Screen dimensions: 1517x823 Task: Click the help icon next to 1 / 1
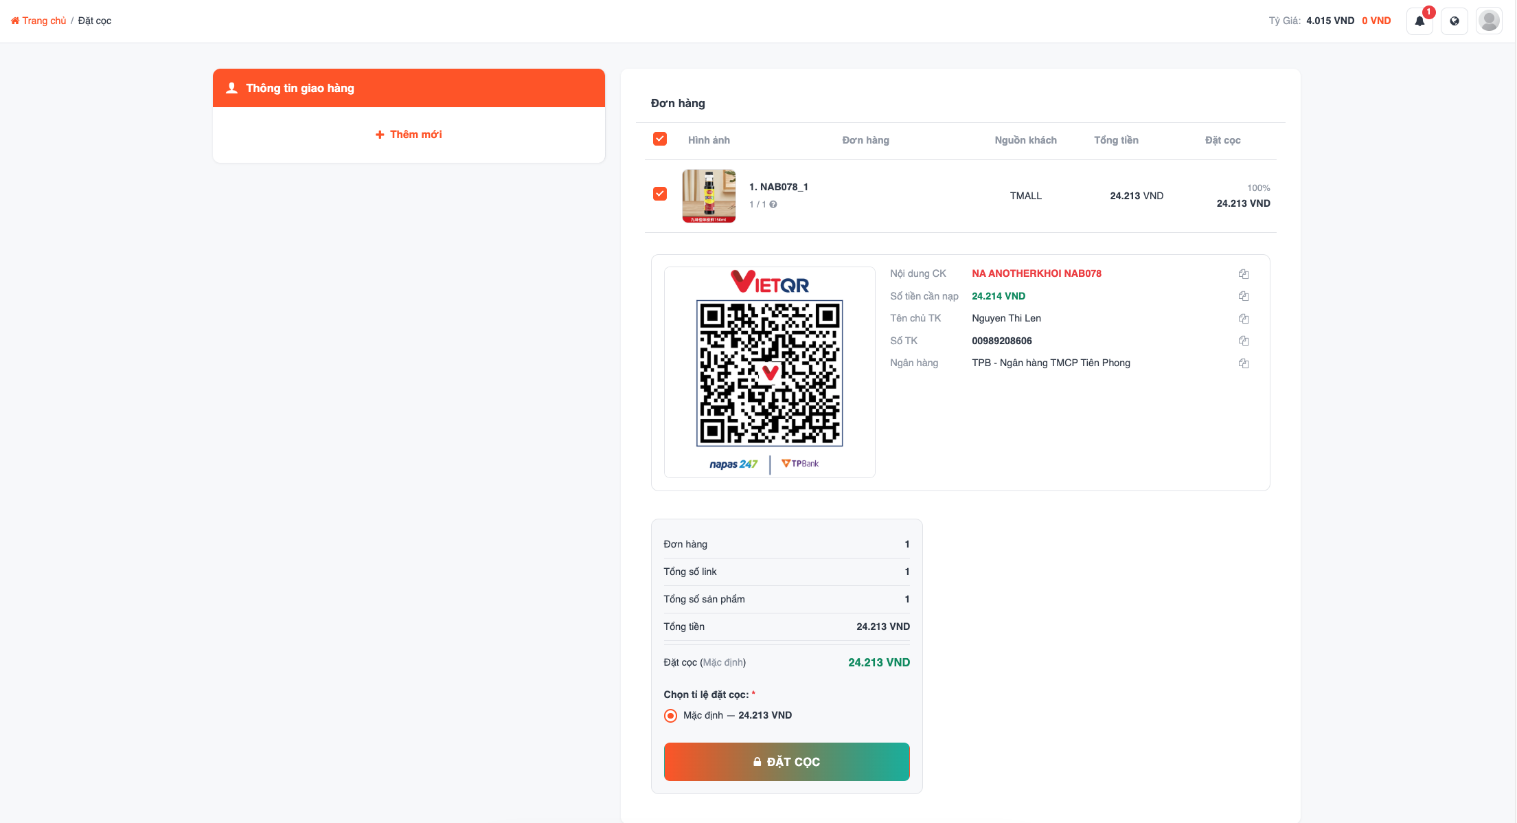[773, 205]
